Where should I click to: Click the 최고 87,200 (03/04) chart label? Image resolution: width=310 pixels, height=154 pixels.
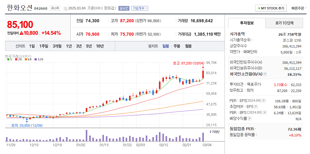click(188, 63)
